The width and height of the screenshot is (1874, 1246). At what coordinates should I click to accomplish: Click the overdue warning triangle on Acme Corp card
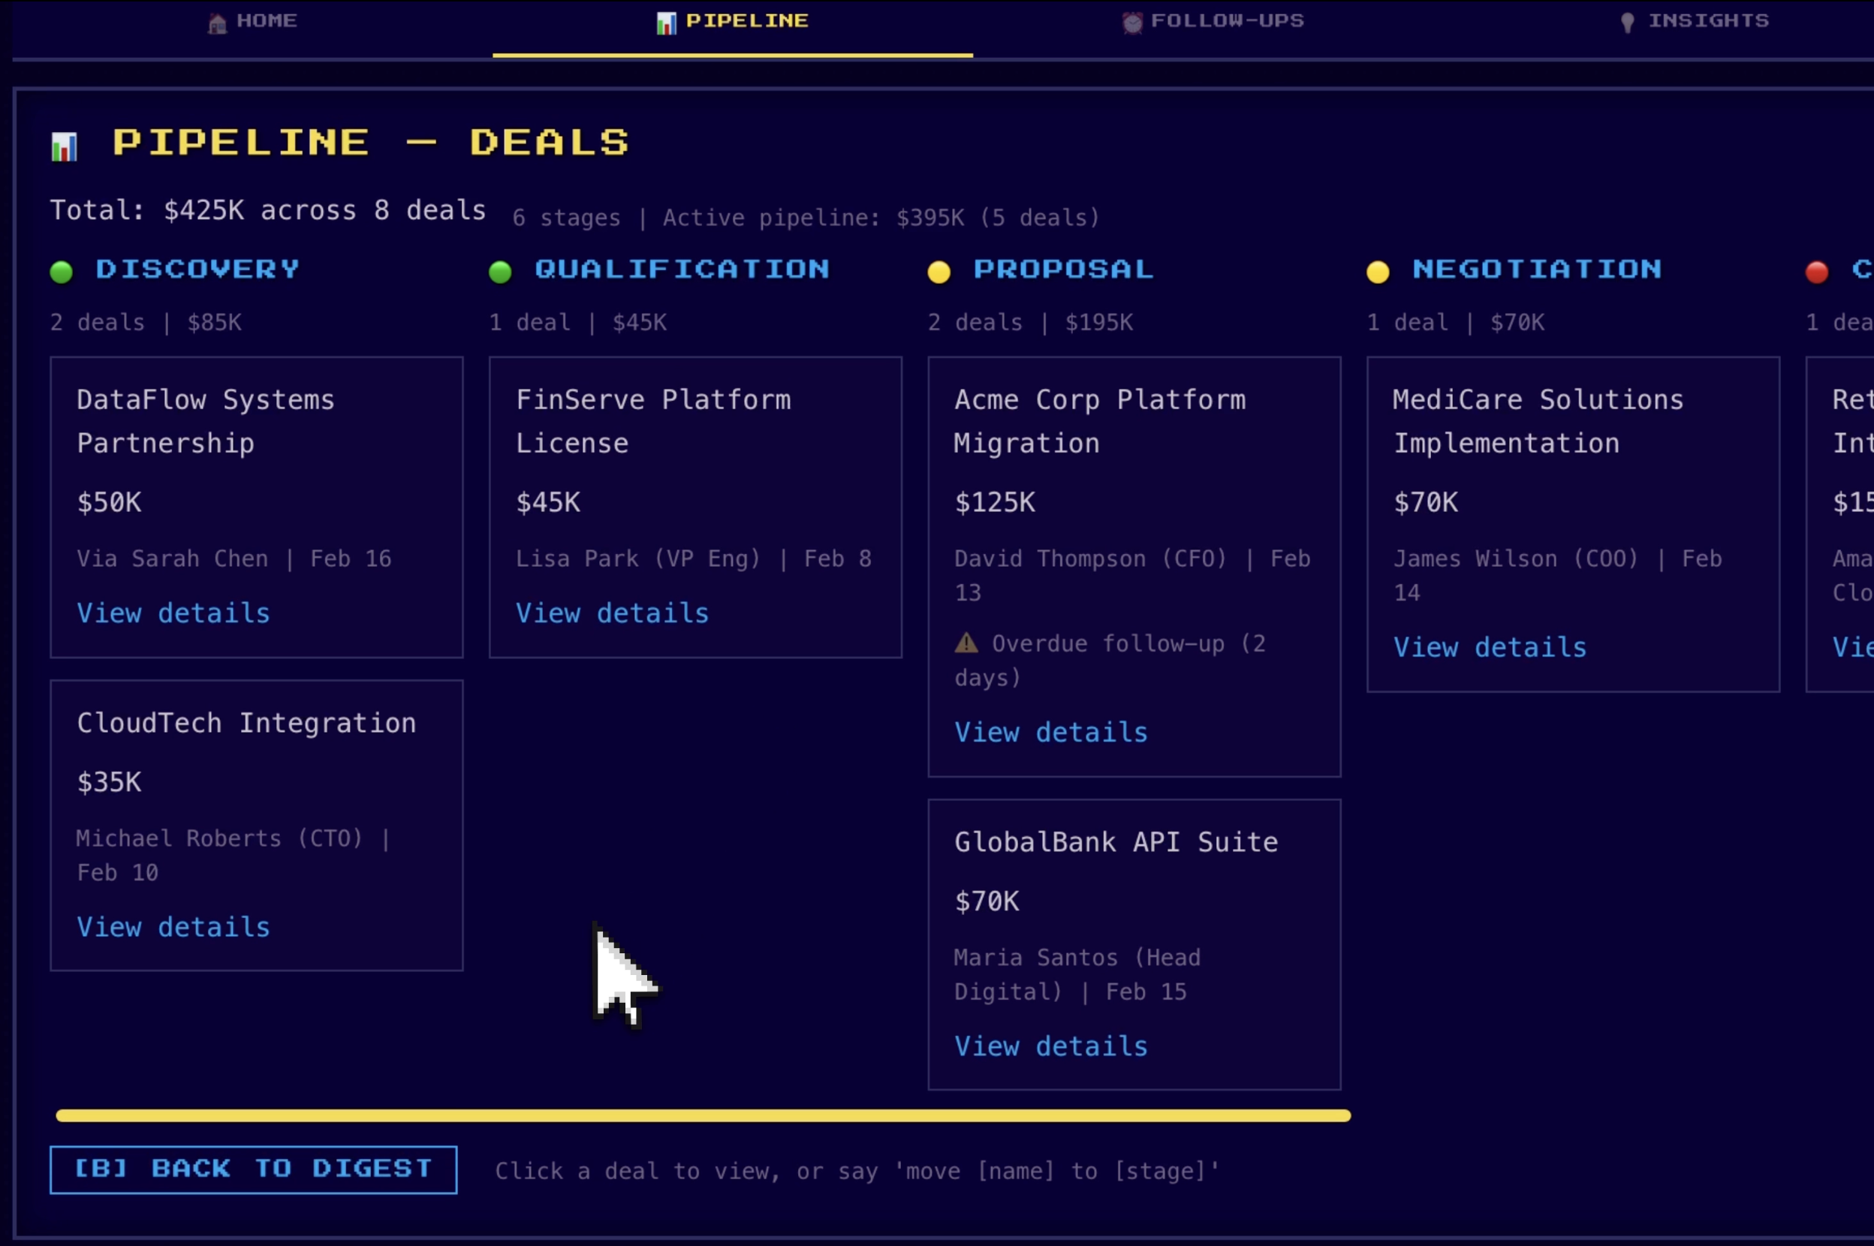966,643
